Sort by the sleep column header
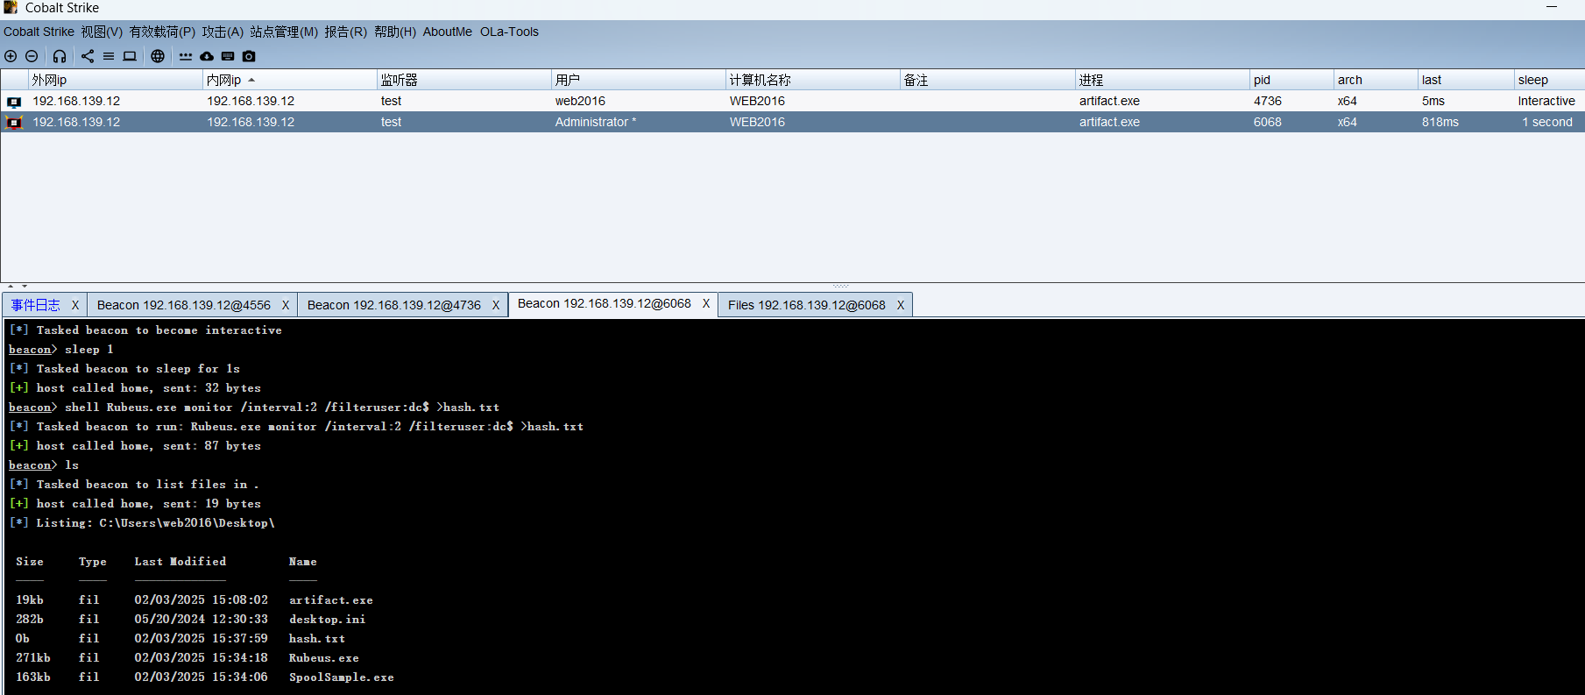This screenshot has width=1585, height=695. point(1549,80)
